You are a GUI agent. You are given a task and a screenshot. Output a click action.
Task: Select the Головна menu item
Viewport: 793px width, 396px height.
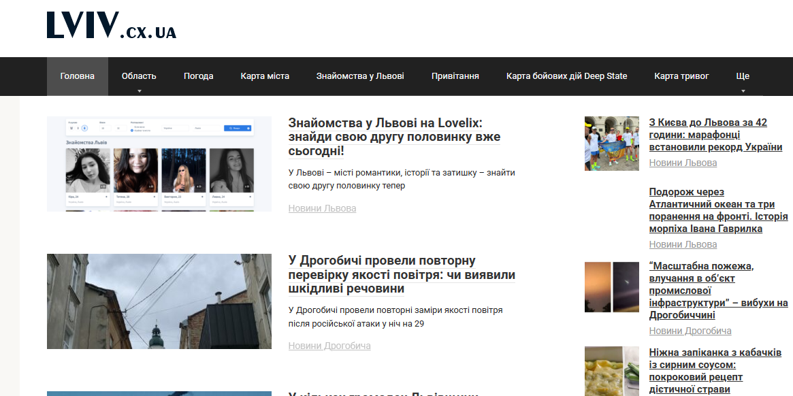(78, 76)
